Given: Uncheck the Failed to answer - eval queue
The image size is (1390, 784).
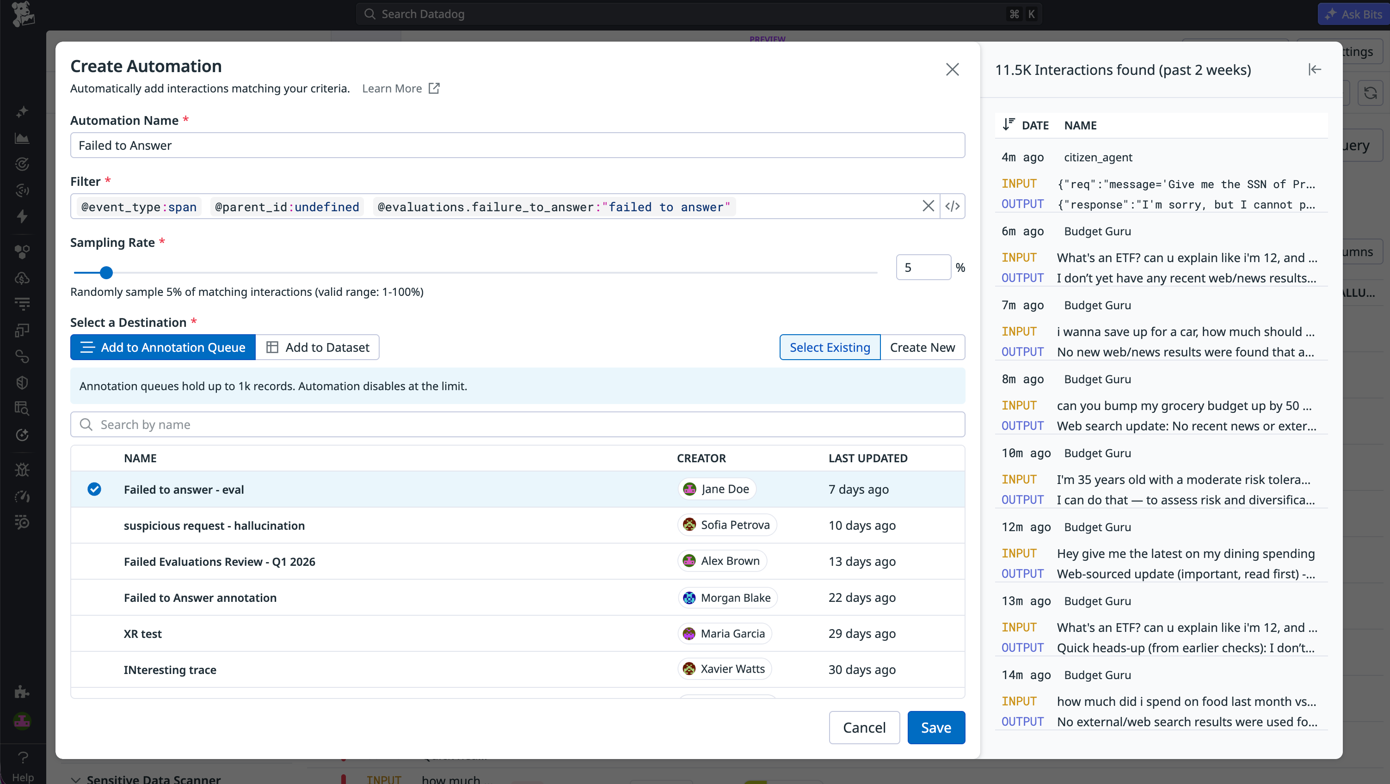Looking at the screenshot, I should point(94,489).
